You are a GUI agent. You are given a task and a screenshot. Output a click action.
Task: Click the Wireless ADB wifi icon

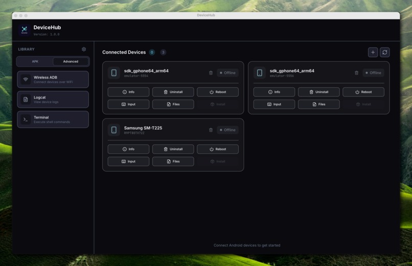26,80
